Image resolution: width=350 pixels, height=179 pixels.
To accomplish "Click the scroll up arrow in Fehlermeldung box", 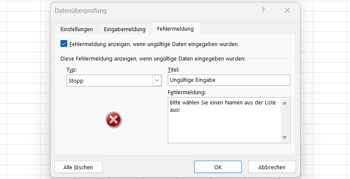I will click(284, 103).
